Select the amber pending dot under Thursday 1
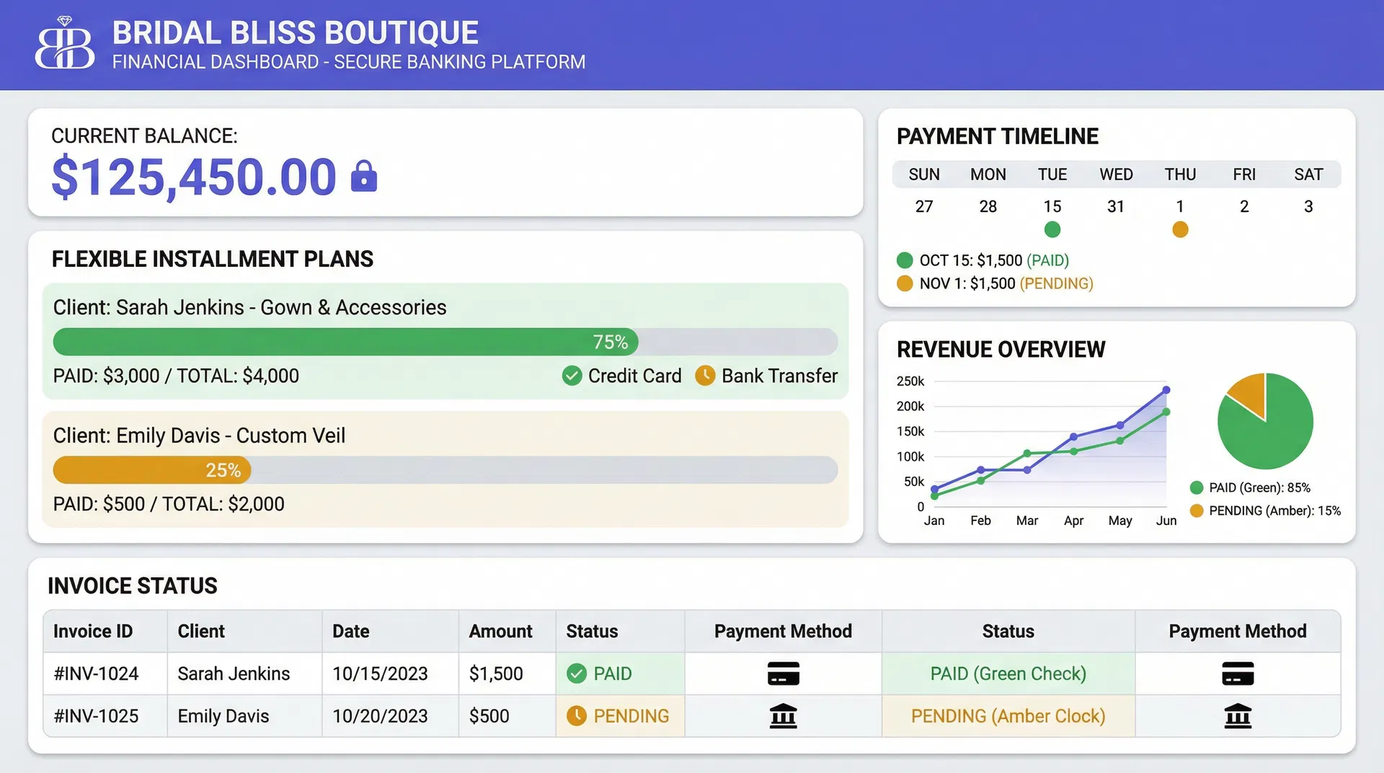The width and height of the screenshot is (1384, 773). [1180, 230]
